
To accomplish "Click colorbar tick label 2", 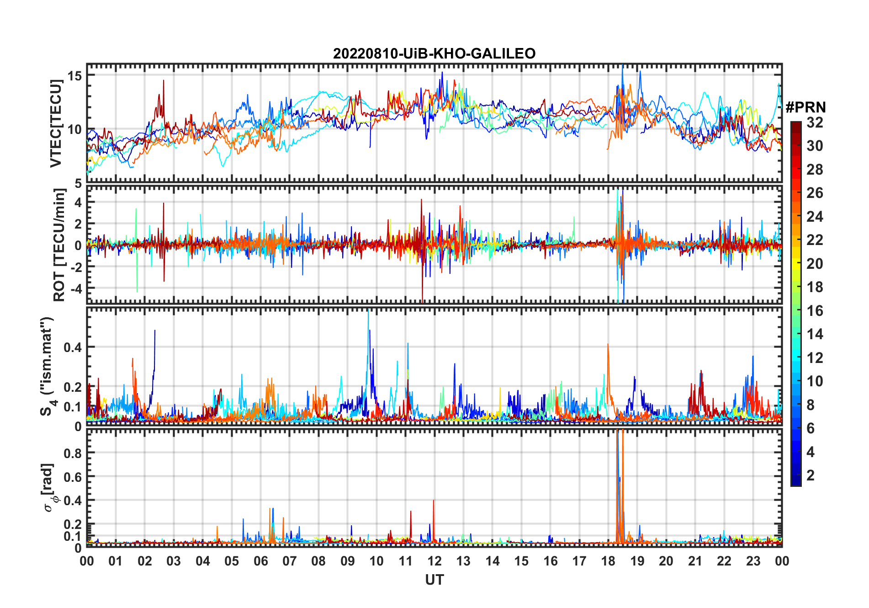I will point(811,475).
